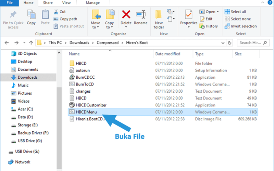Click This PC in address bar
The image size is (274, 171).
click(x=55, y=43)
